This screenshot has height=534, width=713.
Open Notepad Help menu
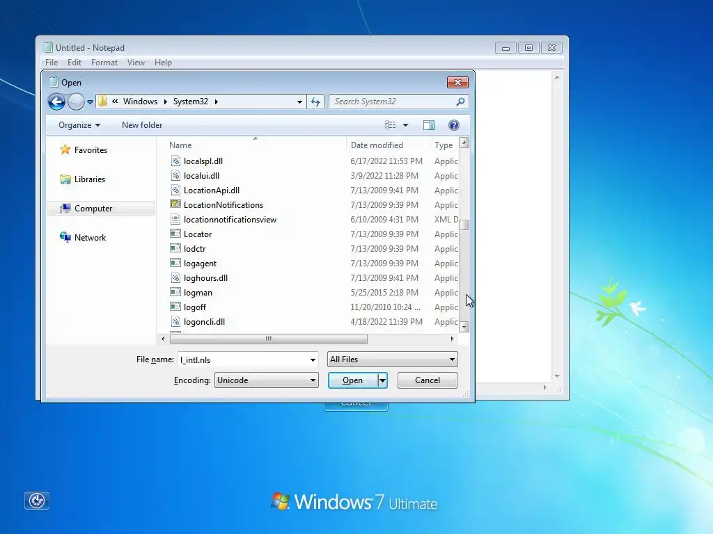point(163,63)
